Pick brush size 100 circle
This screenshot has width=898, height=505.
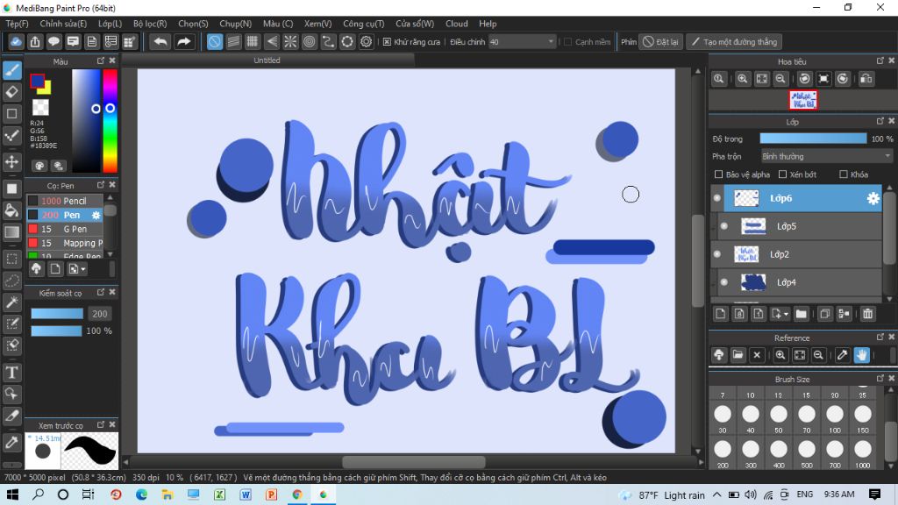(x=835, y=414)
